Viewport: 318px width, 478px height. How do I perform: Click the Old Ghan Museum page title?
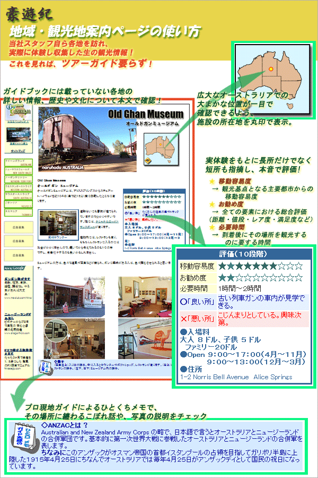pyautogui.click(x=146, y=114)
